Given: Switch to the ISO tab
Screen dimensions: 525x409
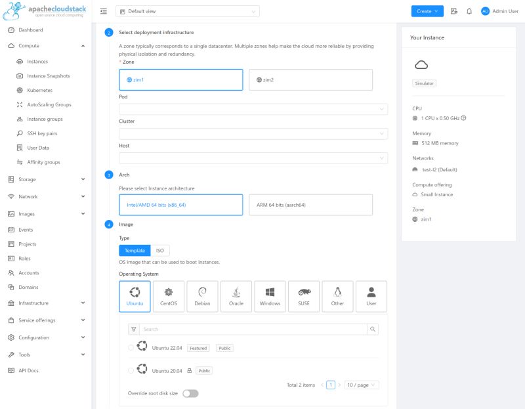Looking at the screenshot, I should [x=159, y=250].
